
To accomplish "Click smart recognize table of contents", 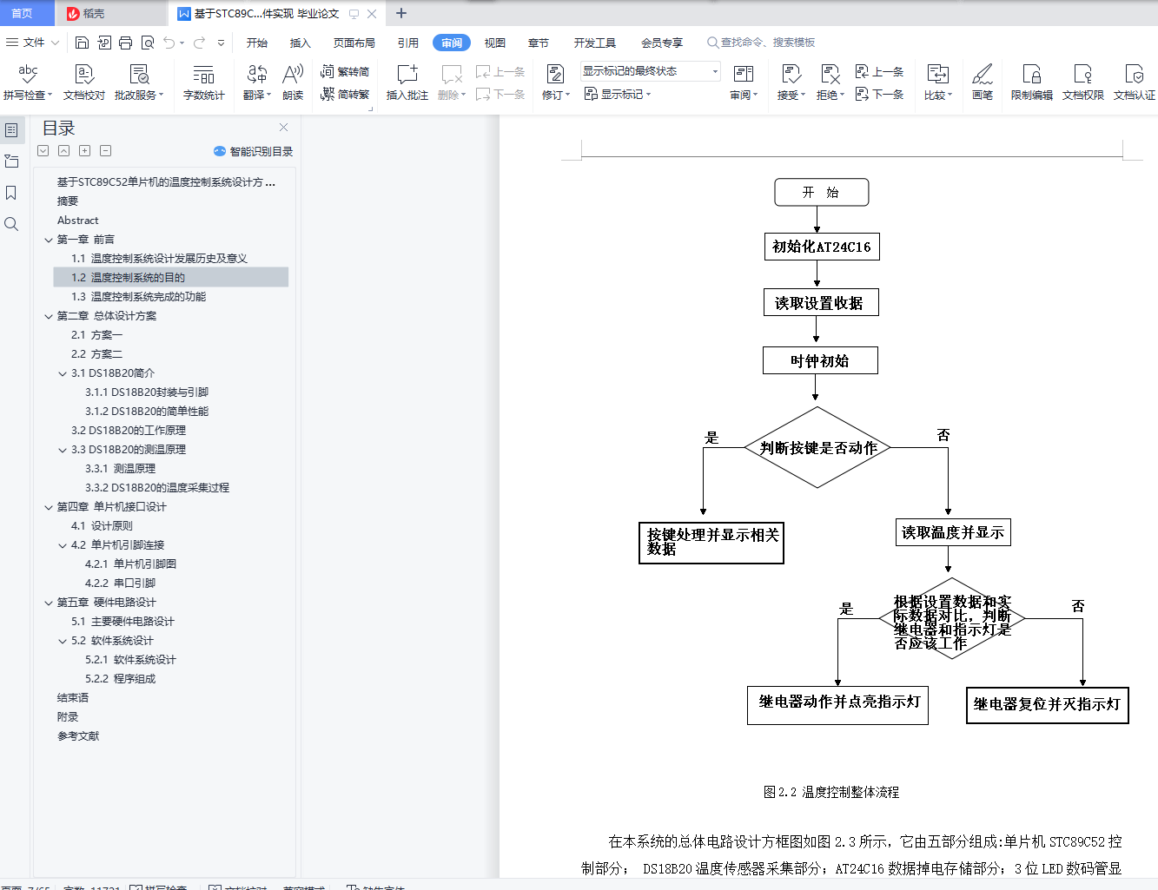I will pos(253,151).
